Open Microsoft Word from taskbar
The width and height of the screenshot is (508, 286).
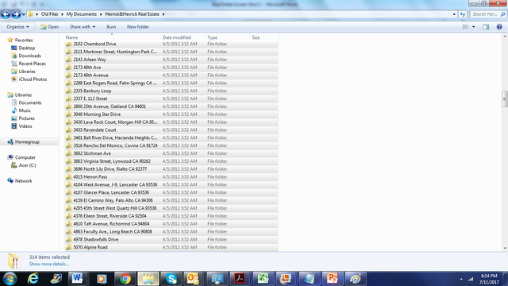(77, 279)
